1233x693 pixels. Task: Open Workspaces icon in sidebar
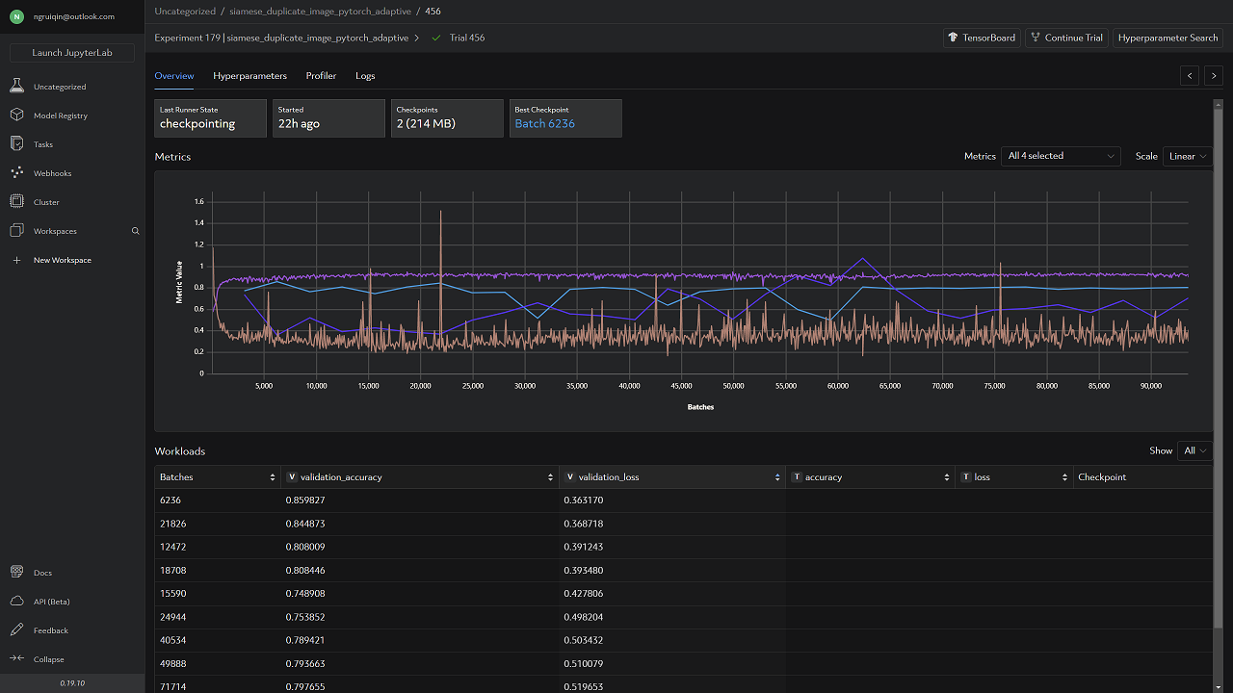[x=16, y=231]
